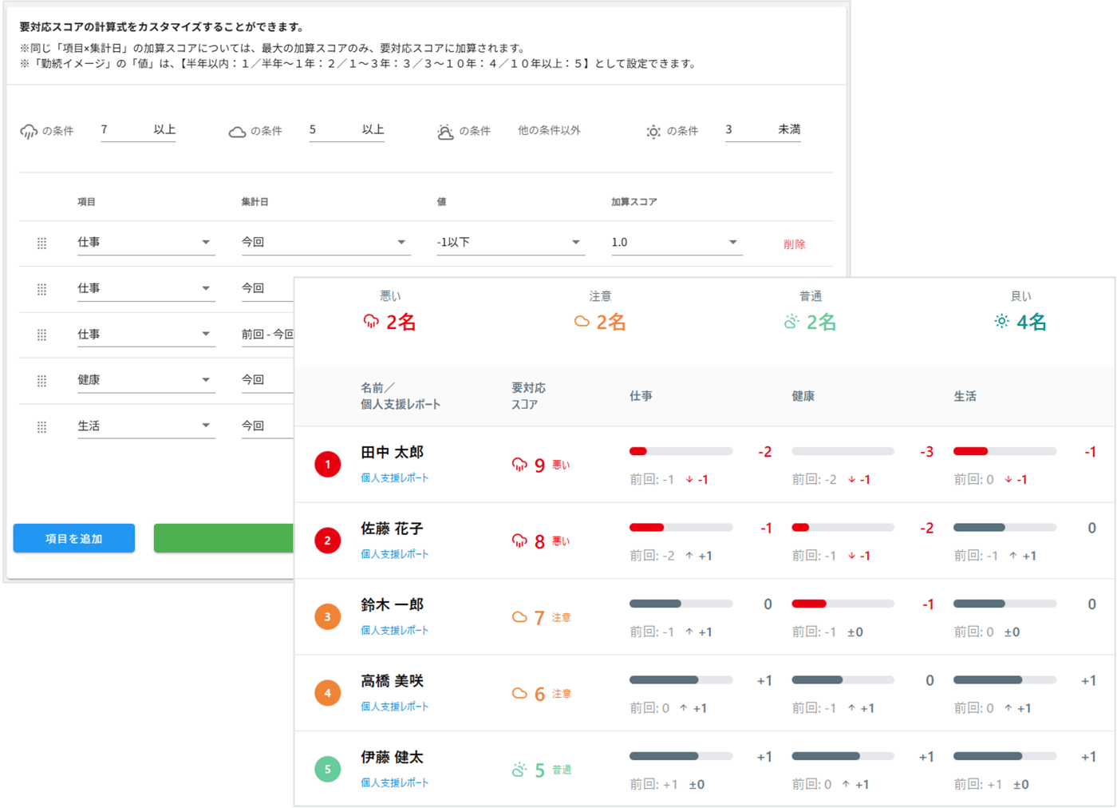Open the 項目 dropdown in the first row
This screenshot has width=1117, height=808.
point(145,243)
